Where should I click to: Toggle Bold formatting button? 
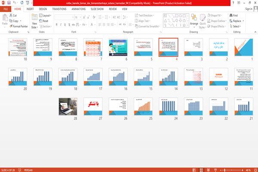pyautogui.click(x=57, y=25)
